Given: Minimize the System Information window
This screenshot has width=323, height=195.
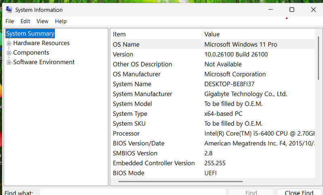Looking at the screenshot, I should click(x=271, y=9).
